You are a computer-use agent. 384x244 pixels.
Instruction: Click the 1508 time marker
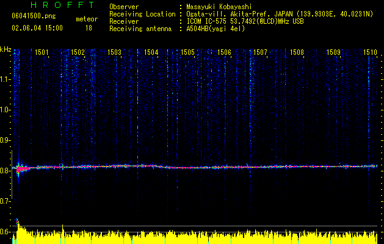coord(297,52)
